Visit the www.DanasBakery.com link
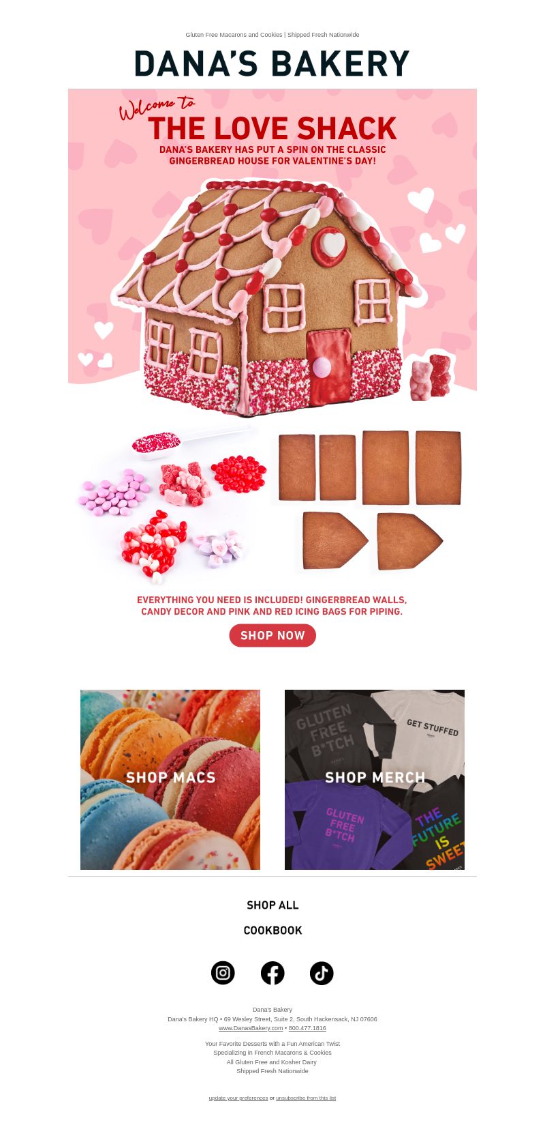This screenshot has width=545, height=1140. 251,1028
